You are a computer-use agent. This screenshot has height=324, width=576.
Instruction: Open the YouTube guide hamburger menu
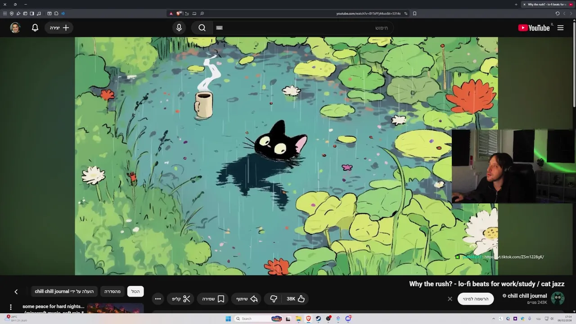click(560, 28)
